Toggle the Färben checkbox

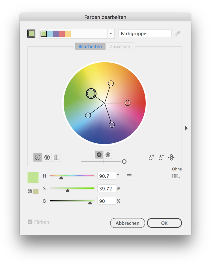pyautogui.click(x=30, y=222)
